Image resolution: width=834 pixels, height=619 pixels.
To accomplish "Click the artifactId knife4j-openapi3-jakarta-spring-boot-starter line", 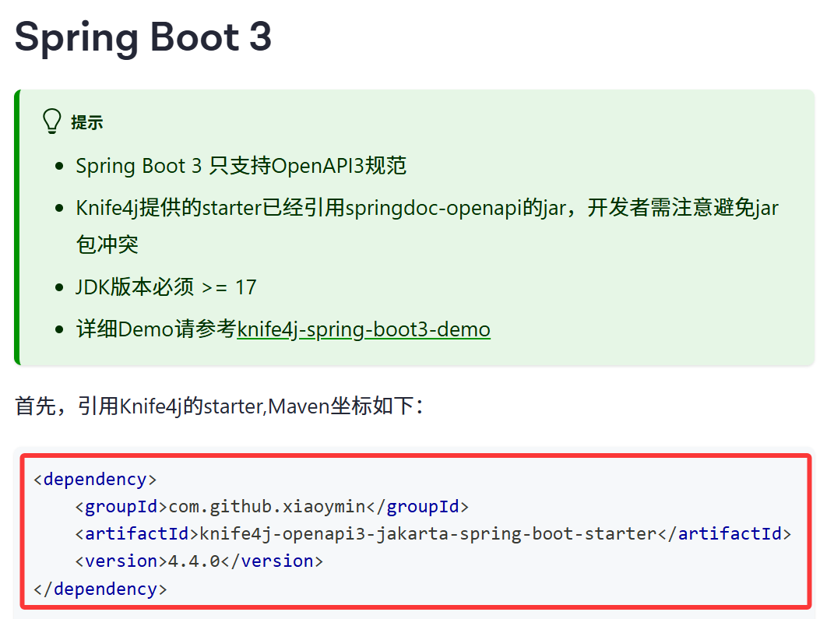I will pos(433,533).
